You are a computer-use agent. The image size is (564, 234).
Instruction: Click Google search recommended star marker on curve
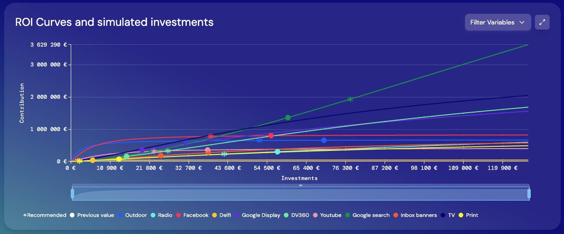point(350,99)
